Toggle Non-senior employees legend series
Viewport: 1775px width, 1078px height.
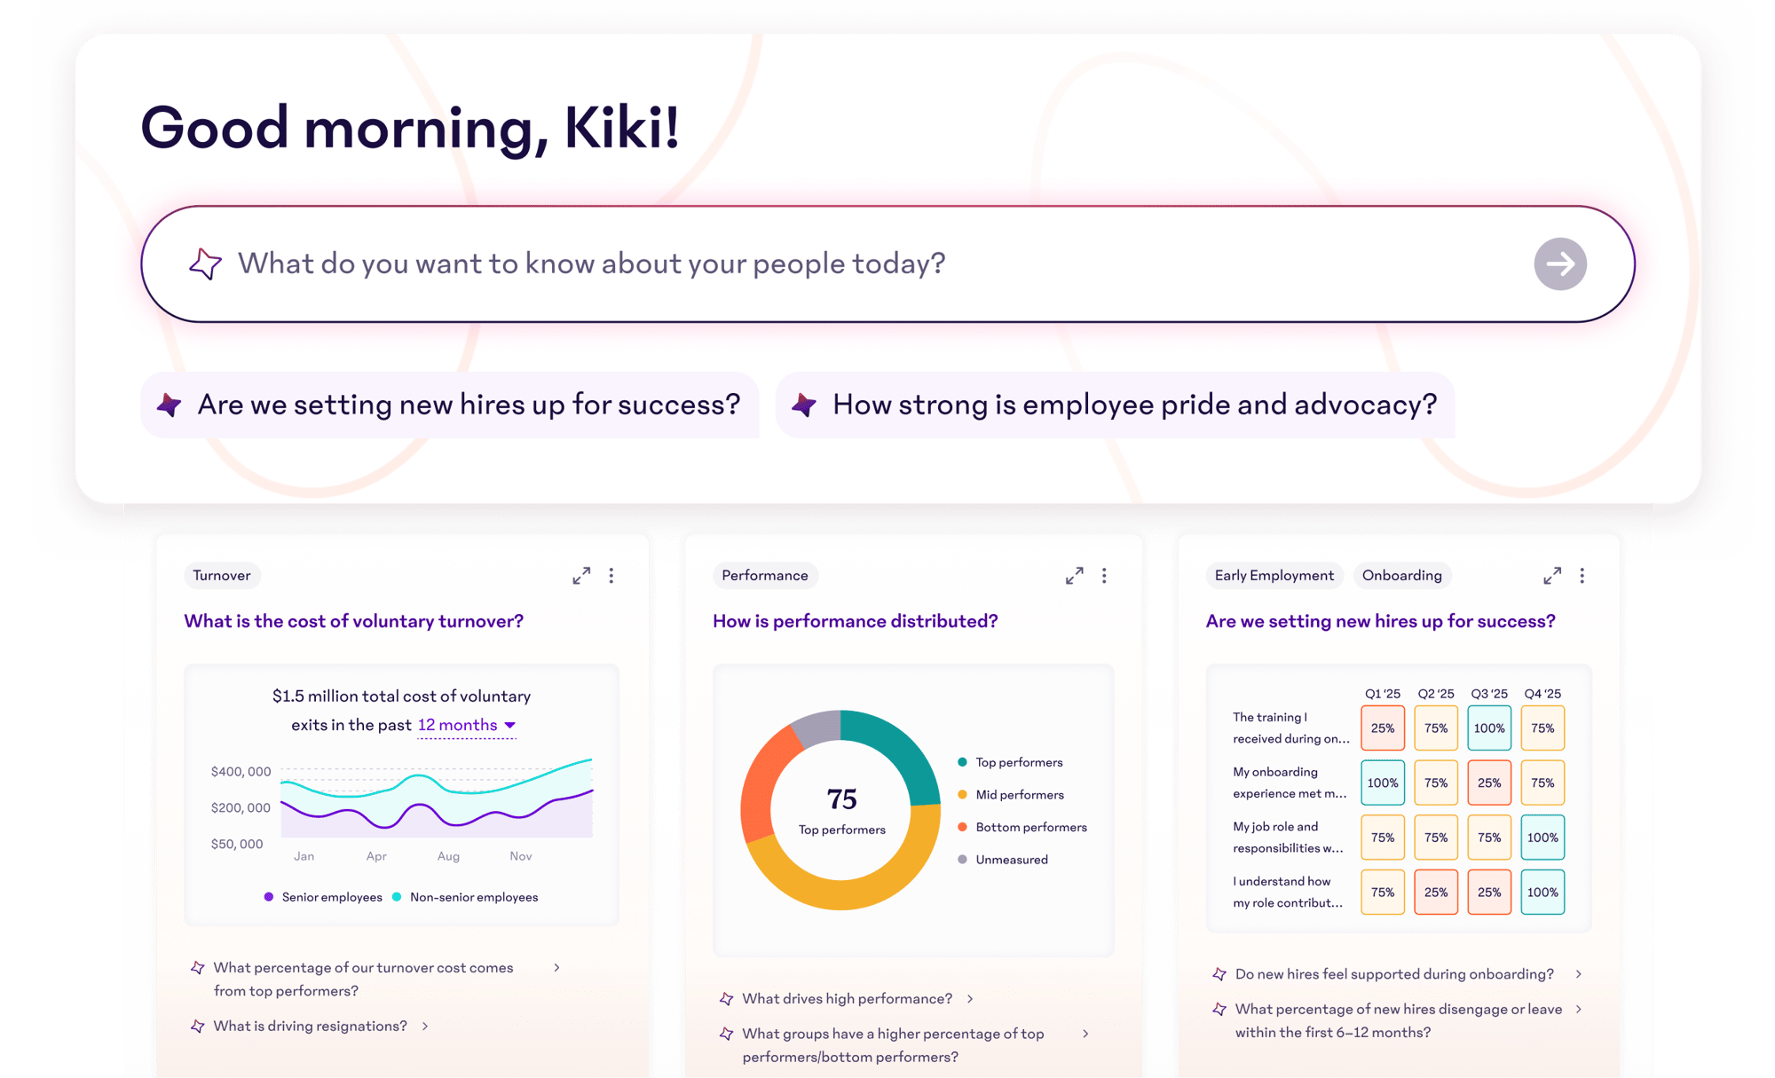[465, 897]
